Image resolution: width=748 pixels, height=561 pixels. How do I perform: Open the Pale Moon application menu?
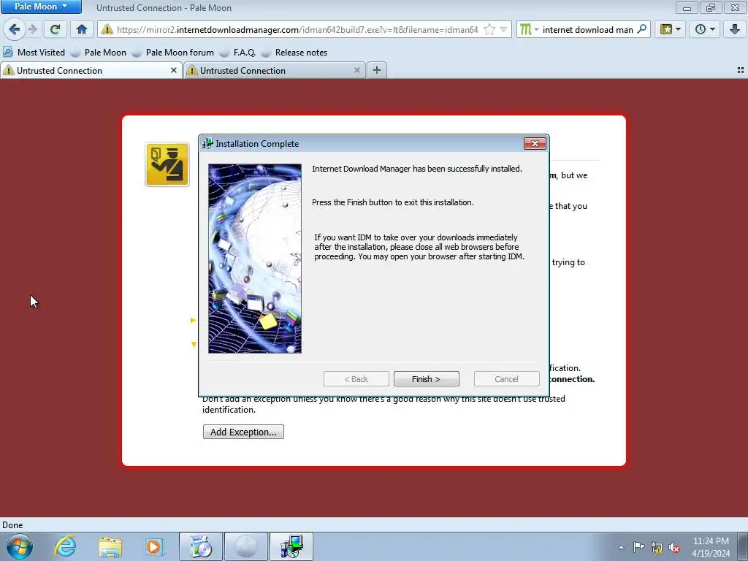[41, 7]
